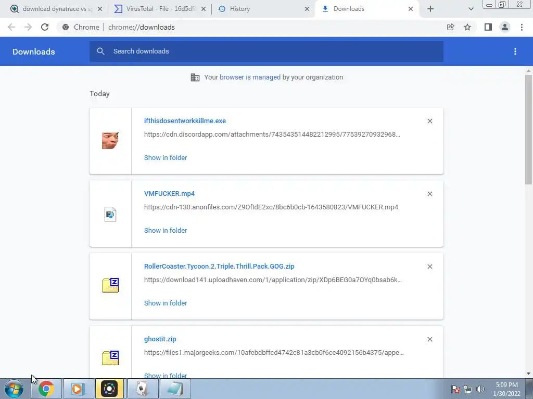Screen dimensions: 533x399
Task: Click the RollerCoaster Tycoon zip file icon
Action: tap(110, 285)
